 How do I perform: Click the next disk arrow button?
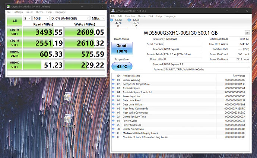(247, 33)
